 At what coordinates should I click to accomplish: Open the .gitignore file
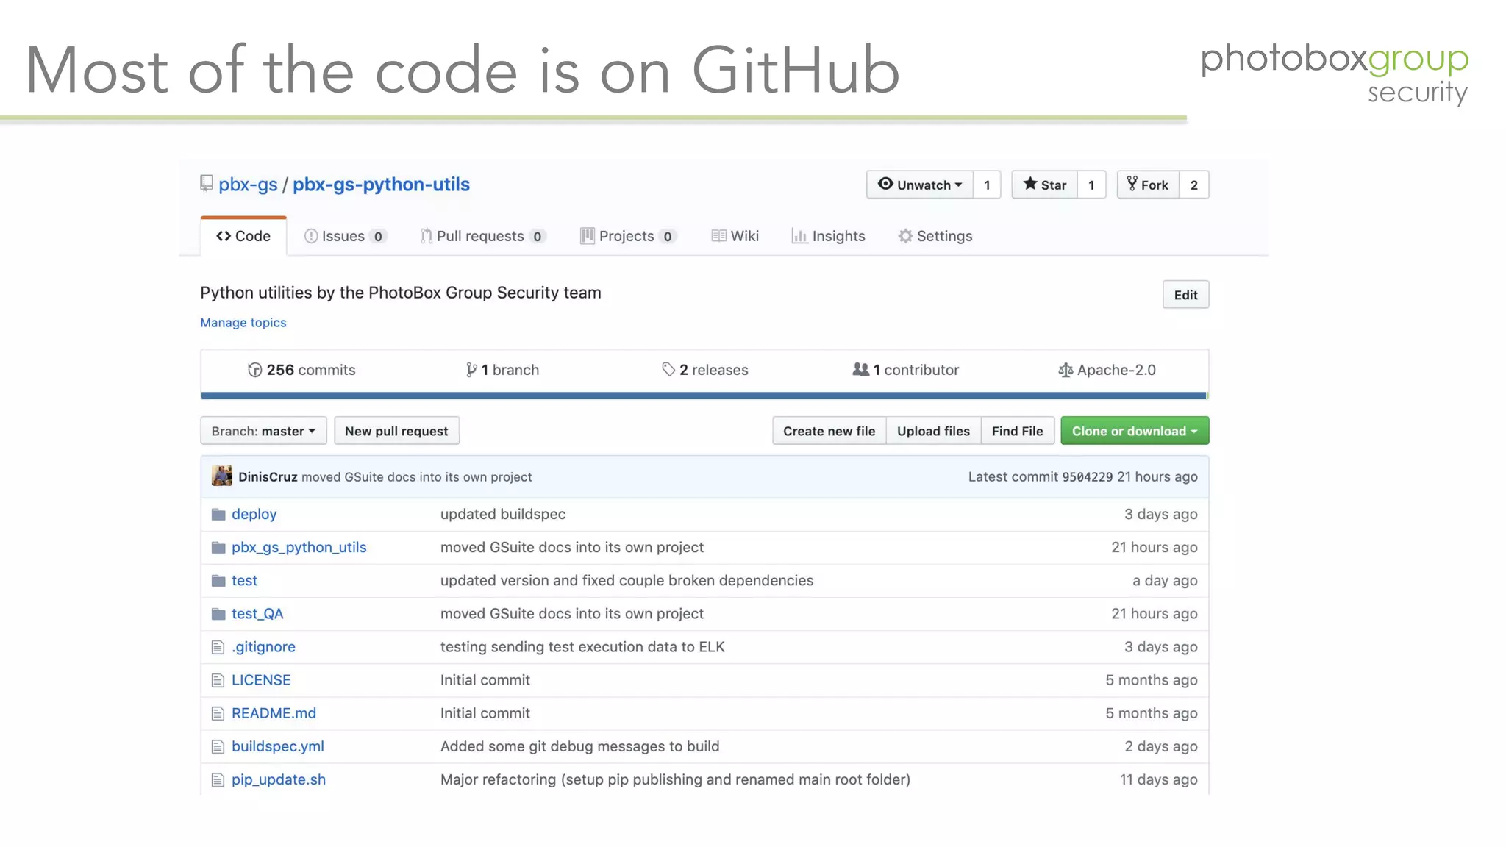[x=263, y=647]
